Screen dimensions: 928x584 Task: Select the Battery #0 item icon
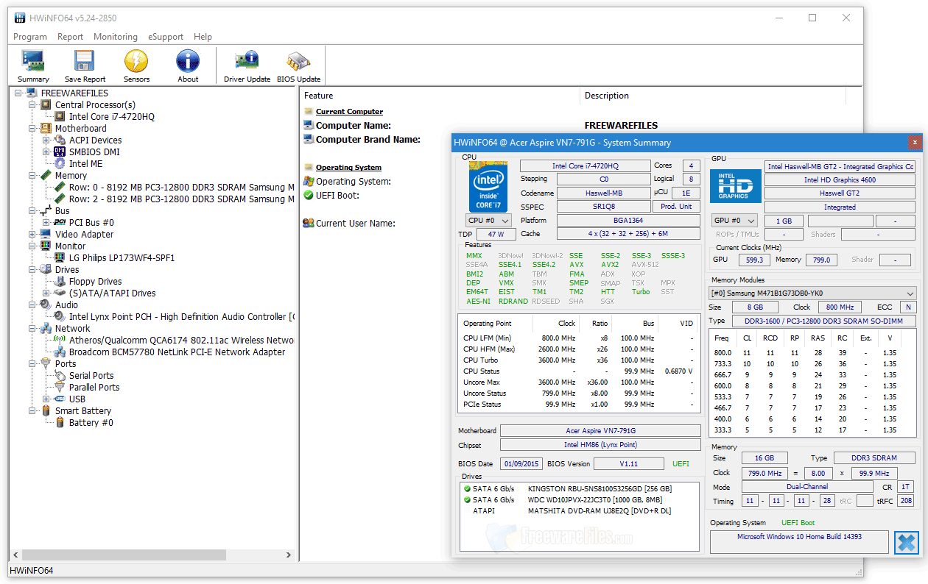pos(60,422)
